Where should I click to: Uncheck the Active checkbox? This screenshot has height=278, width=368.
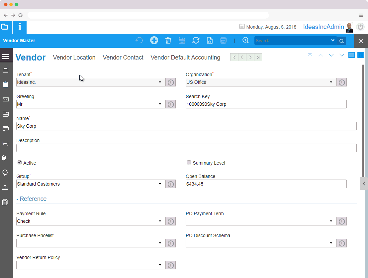[20, 163]
